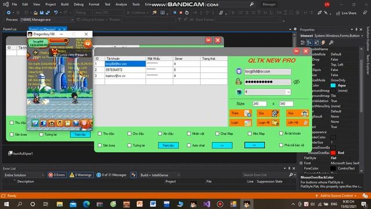The image size is (371, 209).
Task: Click the Properties panel Events lightning icon
Action: [x=323, y=42]
